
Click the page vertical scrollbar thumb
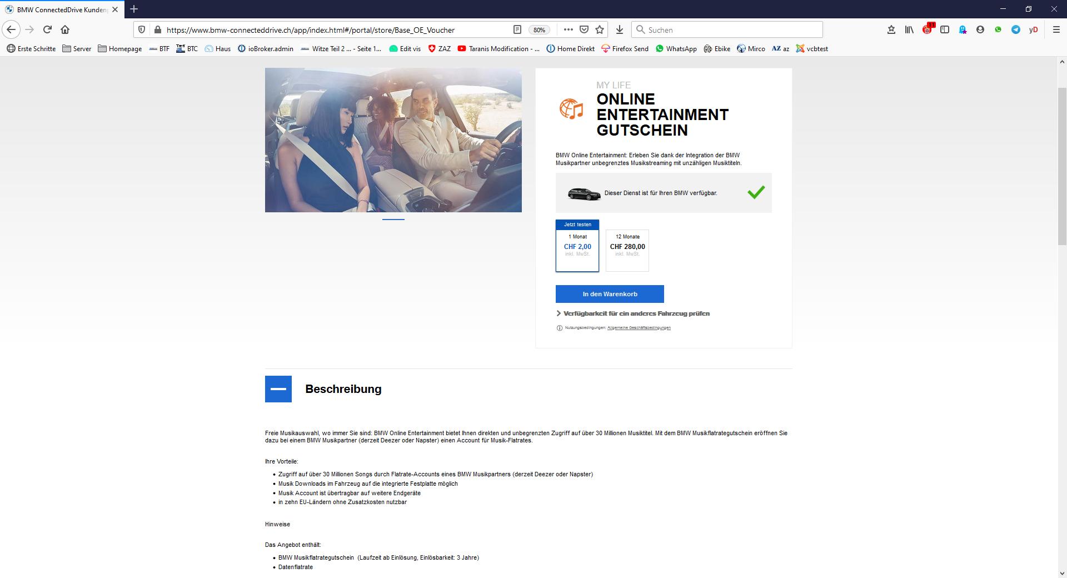(x=1062, y=166)
